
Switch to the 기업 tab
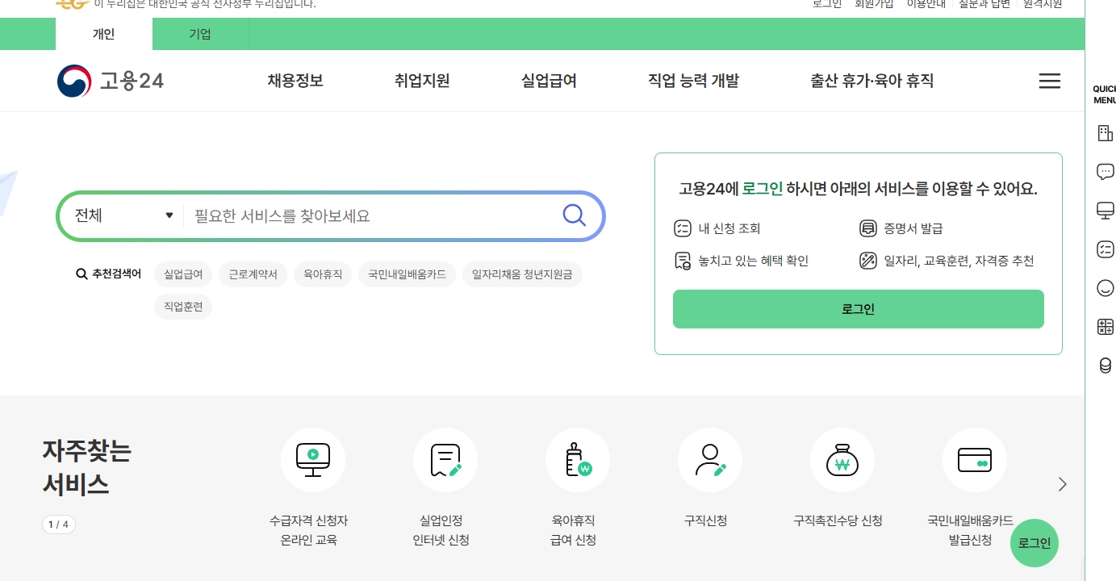[x=200, y=34]
